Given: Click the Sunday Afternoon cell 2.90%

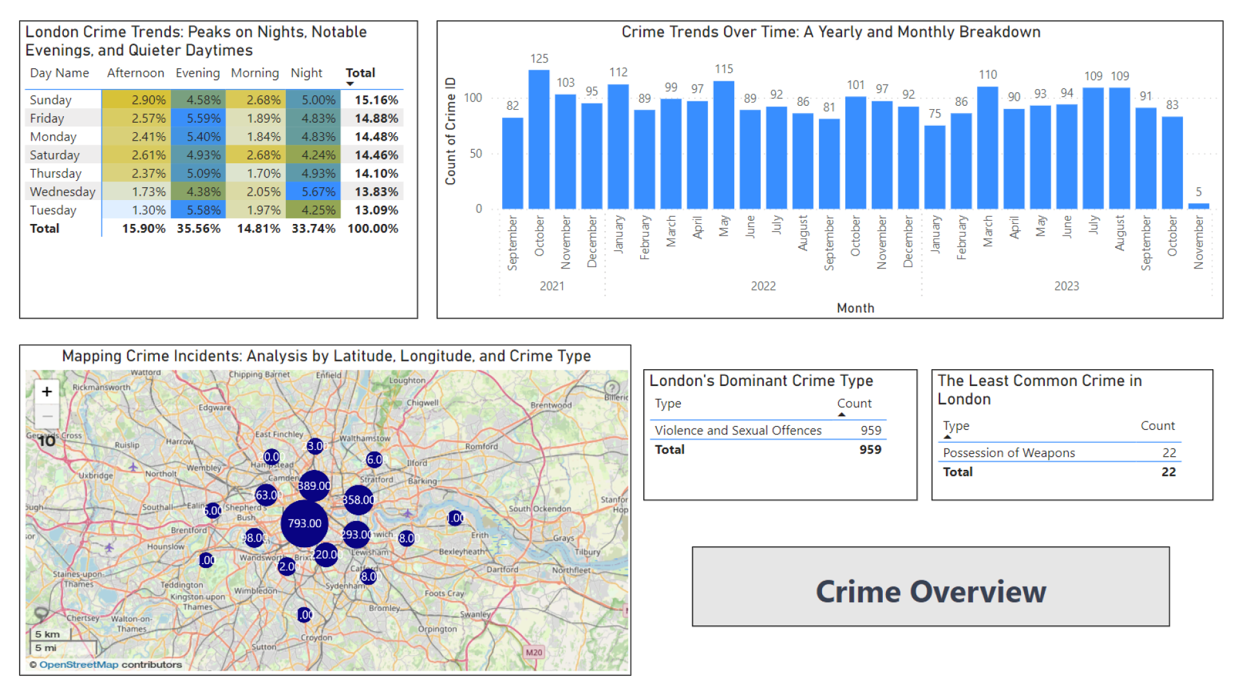Looking at the screenshot, I should click(x=136, y=100).
